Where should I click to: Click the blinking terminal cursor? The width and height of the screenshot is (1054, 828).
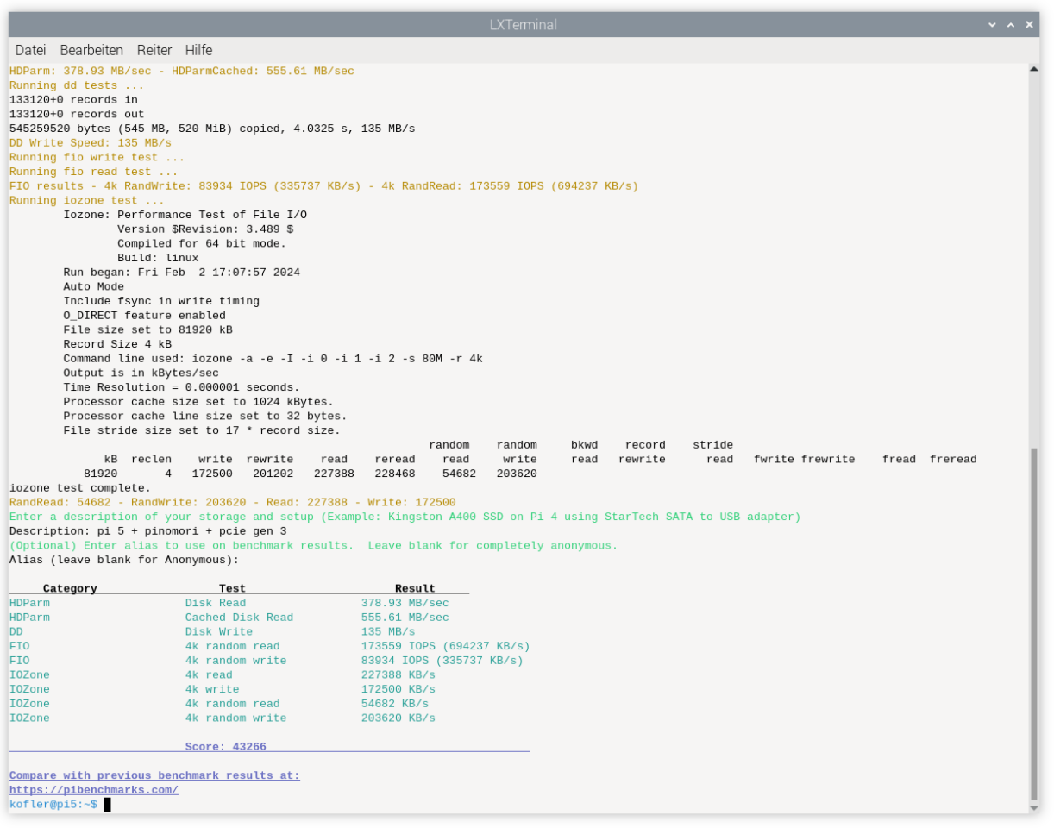[x=108, y=804]
